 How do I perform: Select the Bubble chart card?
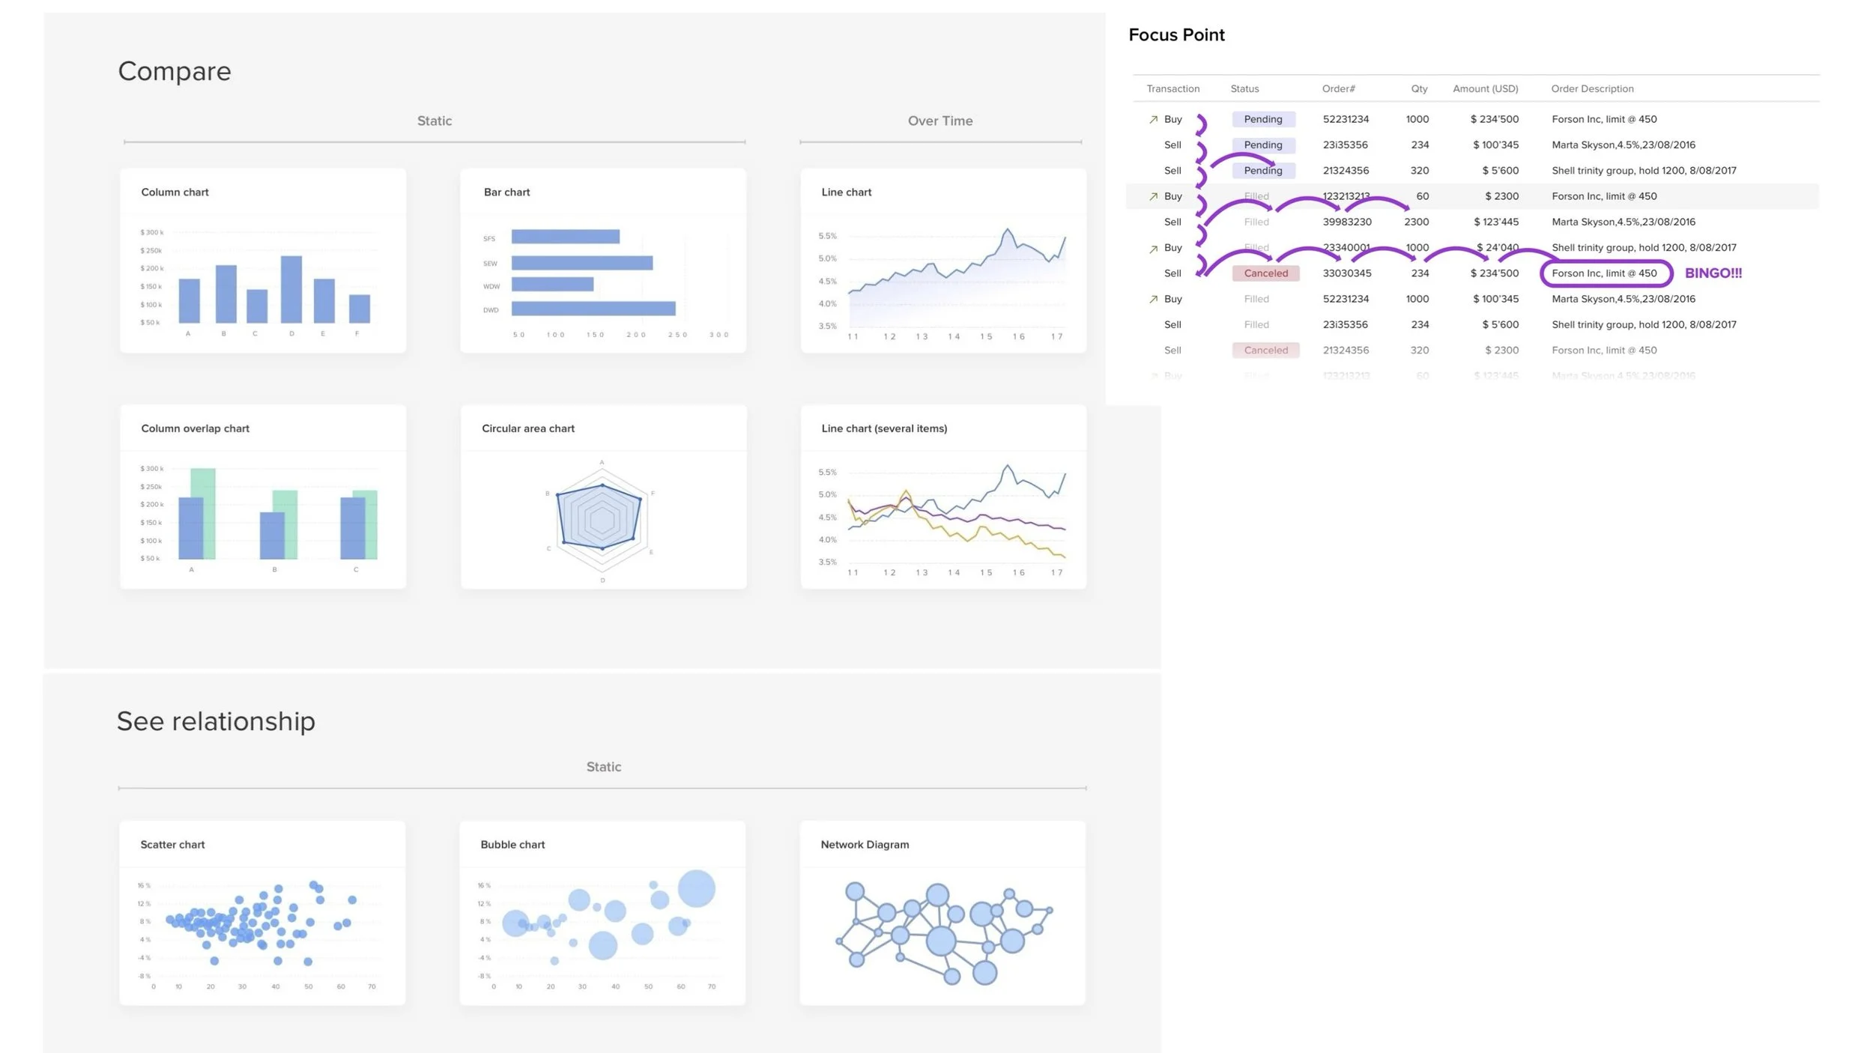click(602, 913)
